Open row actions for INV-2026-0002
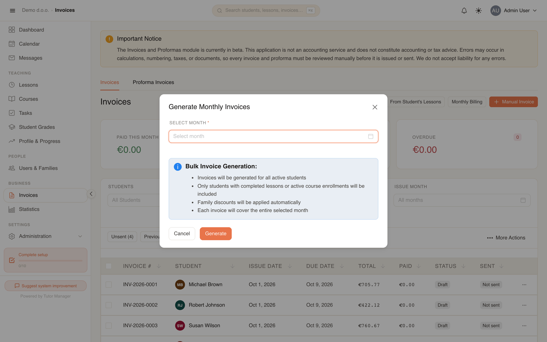The width and height of the screenshot is (547, 342). click(524, 305)
